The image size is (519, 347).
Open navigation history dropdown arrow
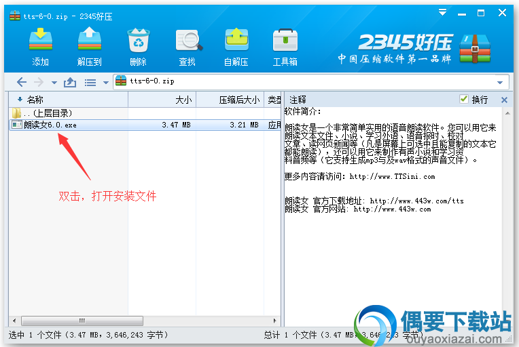coord(54,83)
